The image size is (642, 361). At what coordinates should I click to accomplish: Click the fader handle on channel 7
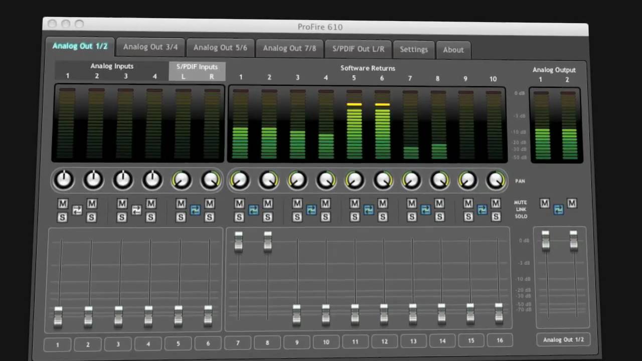tap(239, 241)
